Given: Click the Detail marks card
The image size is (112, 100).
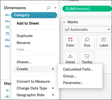Looking at the screenshot, I should (x=70, y=58).
